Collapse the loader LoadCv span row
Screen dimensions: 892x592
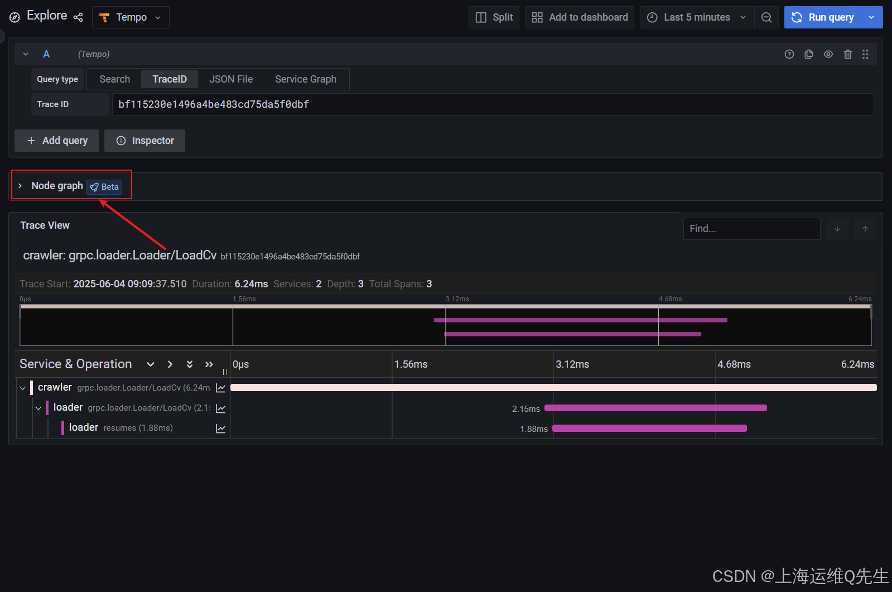pyautogui.click(x=38, y=408)
